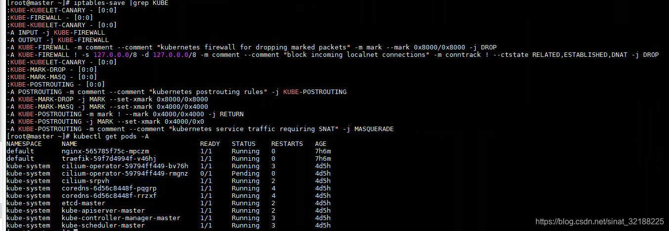669x231 pixels.
Task: Select pod name 'etcd-master'
Action: pyautogui.click(x=84, y=203)
